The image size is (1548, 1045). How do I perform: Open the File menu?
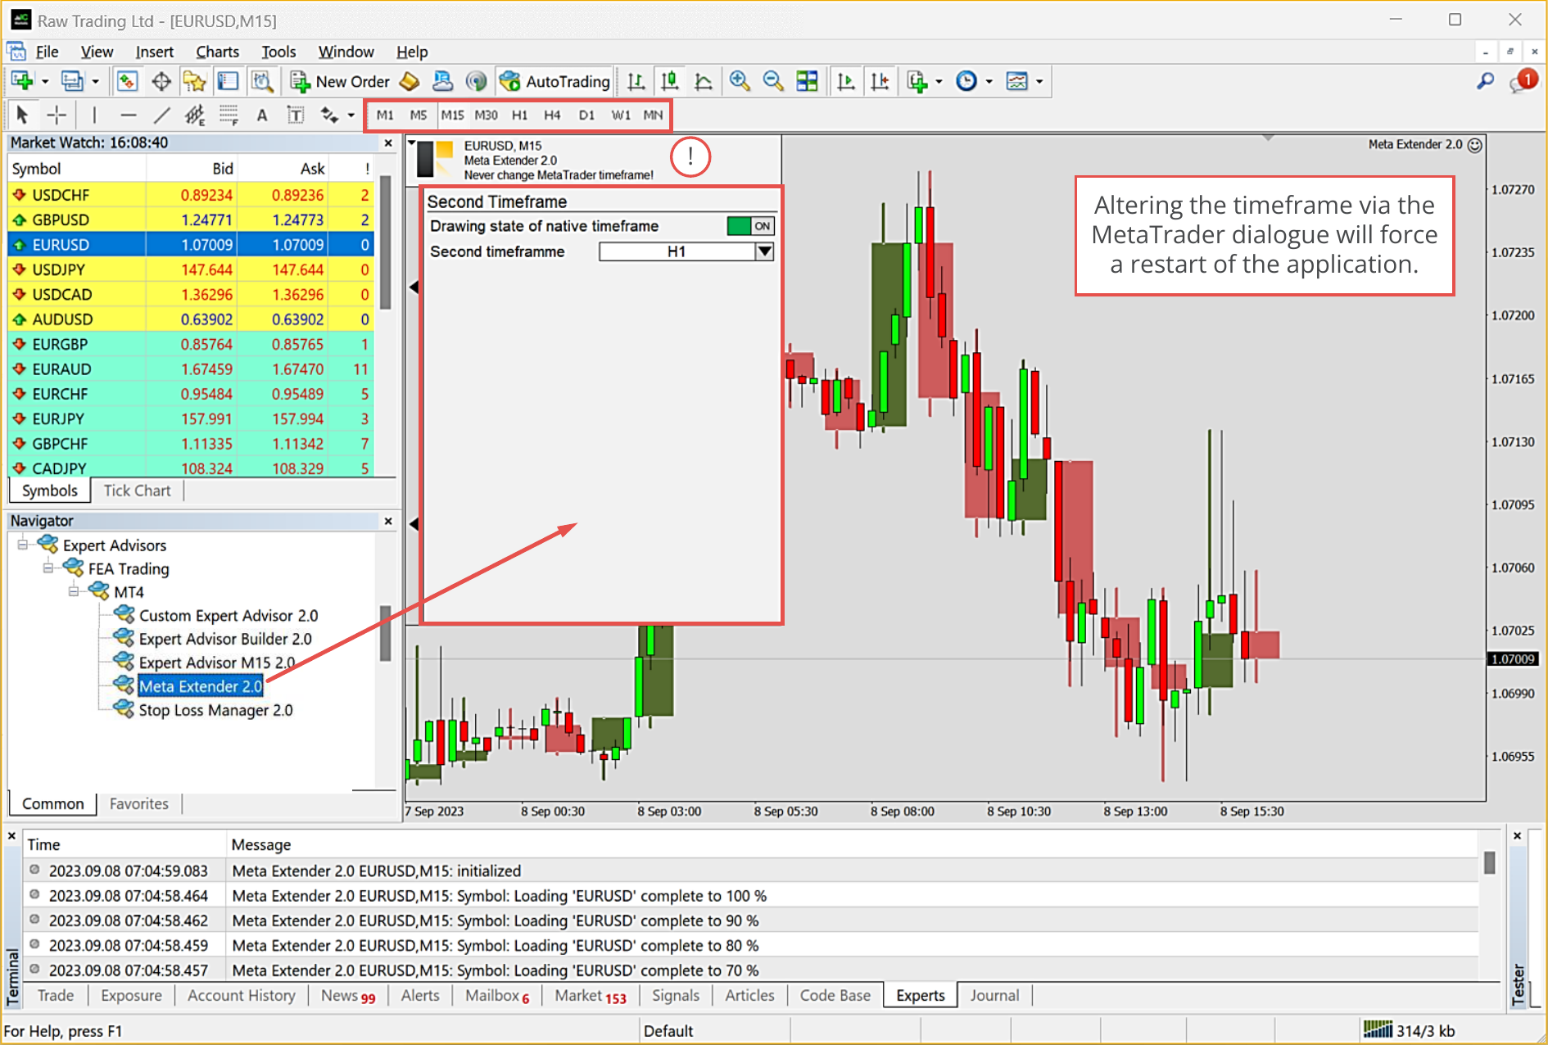[47, 52]
